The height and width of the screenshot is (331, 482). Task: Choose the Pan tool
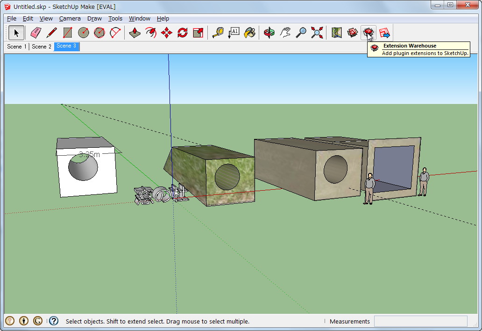point(285,33)
